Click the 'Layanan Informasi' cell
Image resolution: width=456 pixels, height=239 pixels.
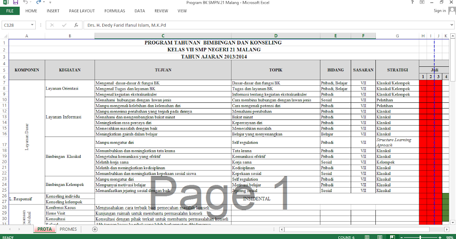pos(70,117)
